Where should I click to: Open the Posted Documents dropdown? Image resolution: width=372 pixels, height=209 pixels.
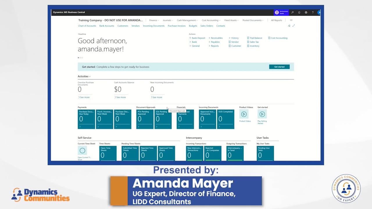[253, 20]
